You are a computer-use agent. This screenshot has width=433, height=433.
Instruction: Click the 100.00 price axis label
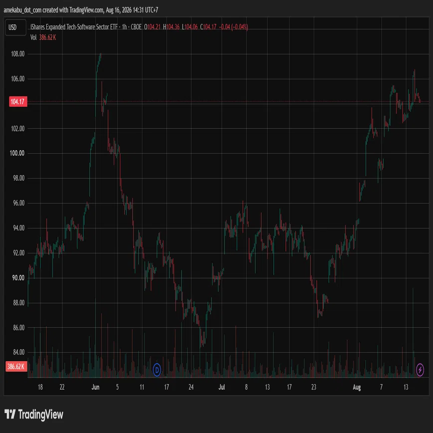[x=17, y=153]
